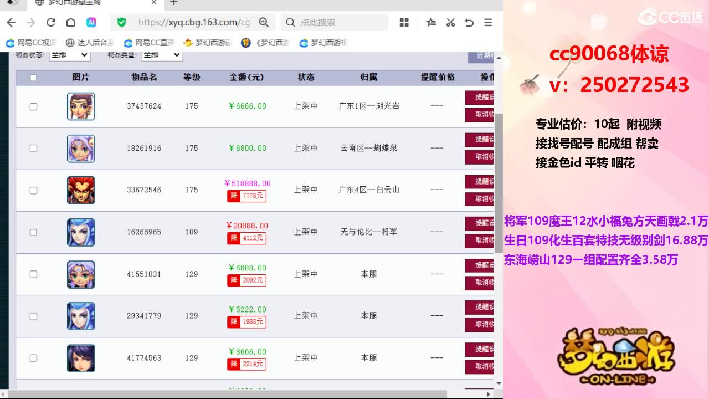The image size is (709, 399).
Task: Open the browser home page
Action: [x=71, y=22]
